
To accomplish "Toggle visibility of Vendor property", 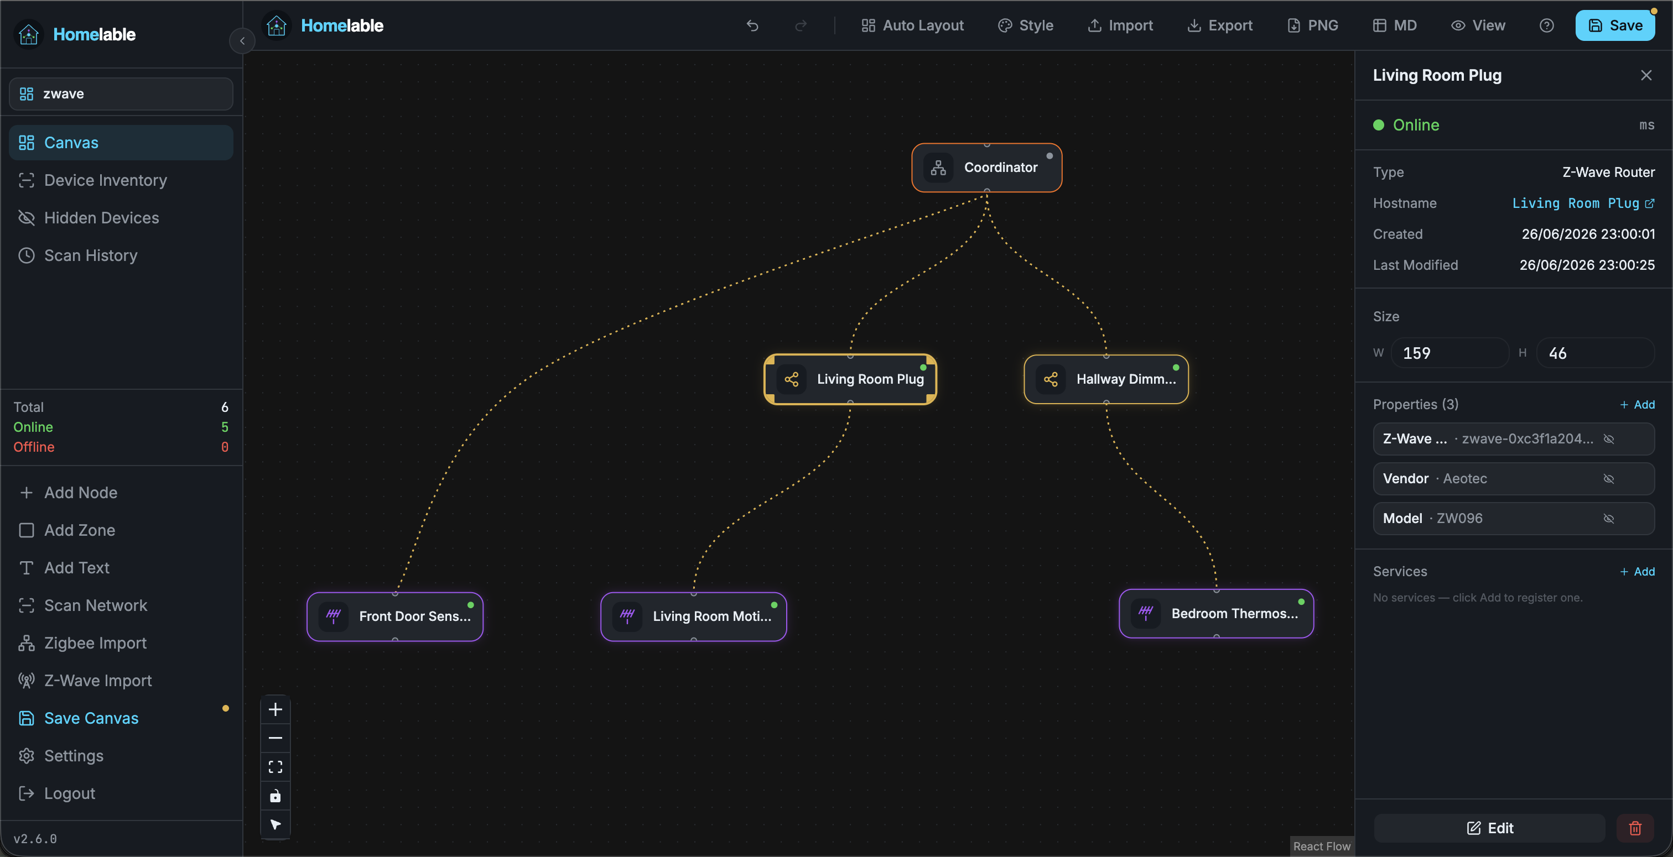I will (x=1609, y=479).
